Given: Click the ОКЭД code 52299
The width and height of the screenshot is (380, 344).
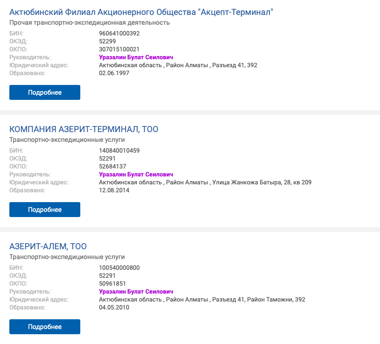Looking at the screenshot, I should (107, 42).
